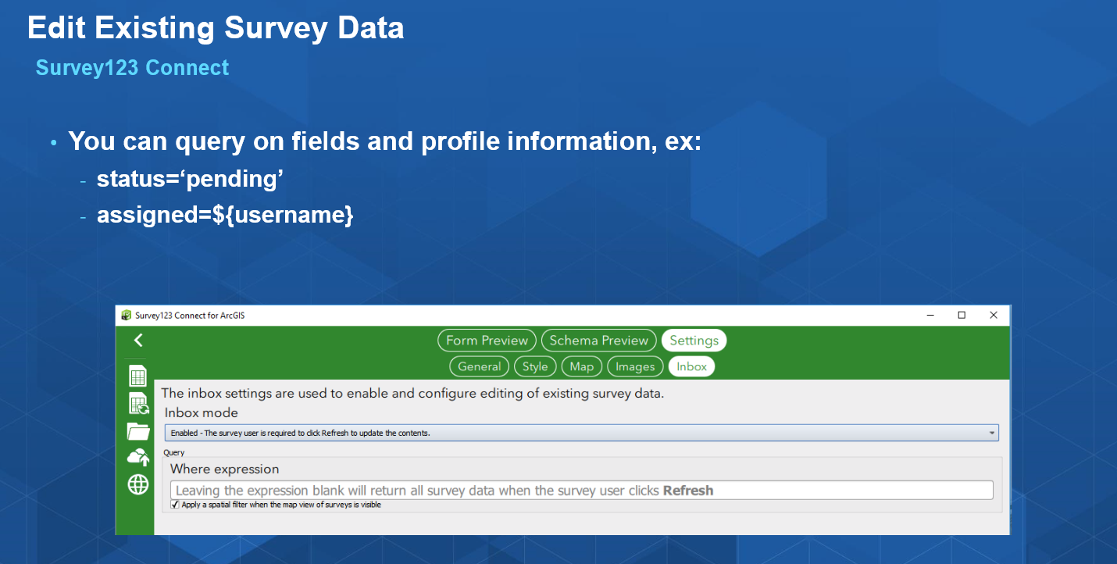Open the survey folder icon
The width and height of the screenshot is (1117, 564).
tap(138, 431)
